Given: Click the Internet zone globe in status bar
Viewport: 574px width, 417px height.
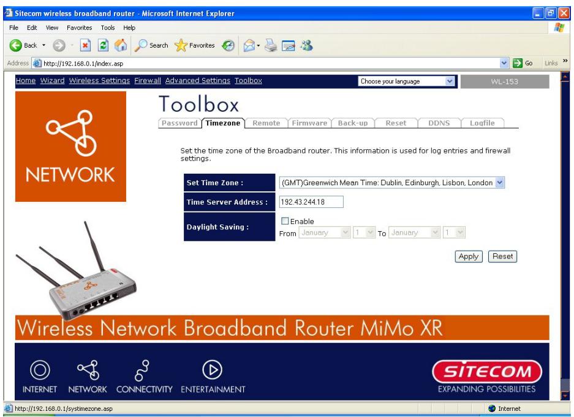Looking at the screenshot, I should (492, 408).
